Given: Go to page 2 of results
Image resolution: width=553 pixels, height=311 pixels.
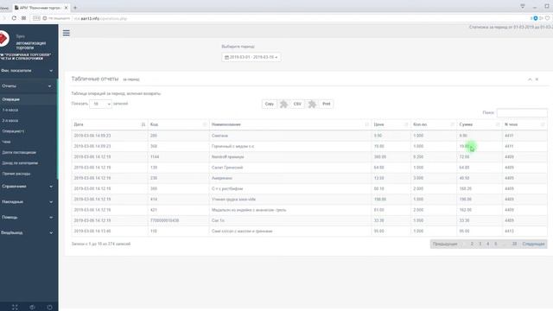Looking at the screenshot, I should point(472,244).
